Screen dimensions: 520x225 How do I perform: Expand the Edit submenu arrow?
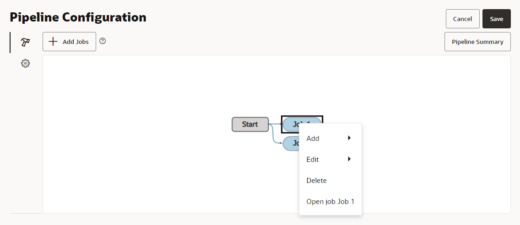point(349,159)
